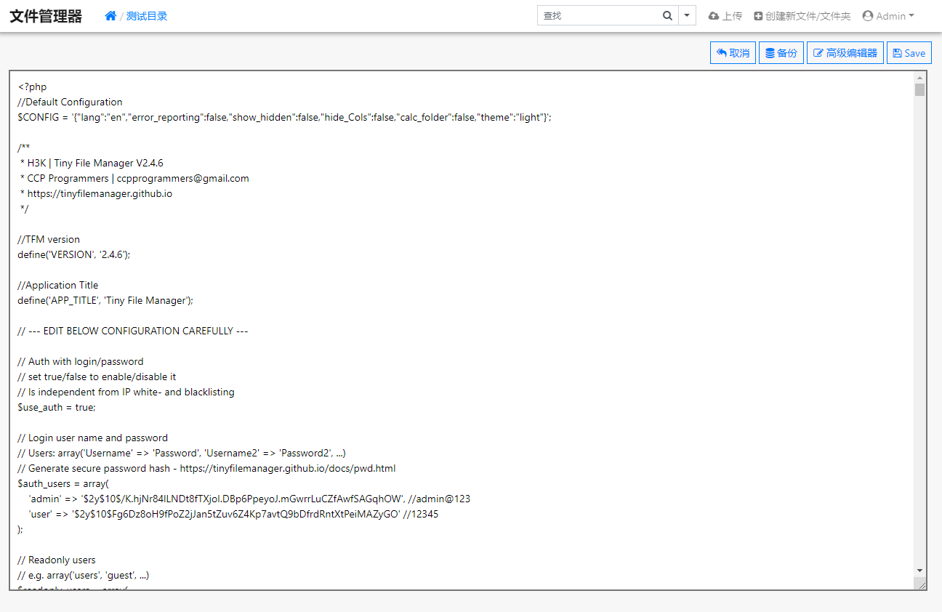Go to the home directory icon

point(110,16)
